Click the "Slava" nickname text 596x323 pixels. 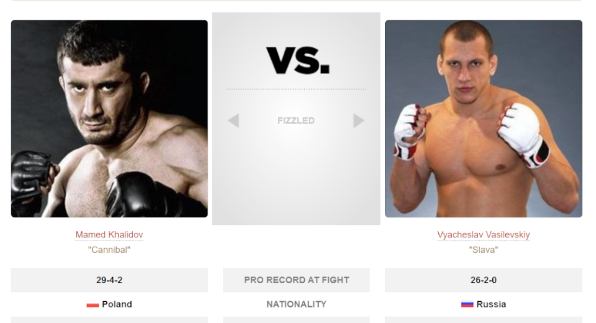coord(483,250)
